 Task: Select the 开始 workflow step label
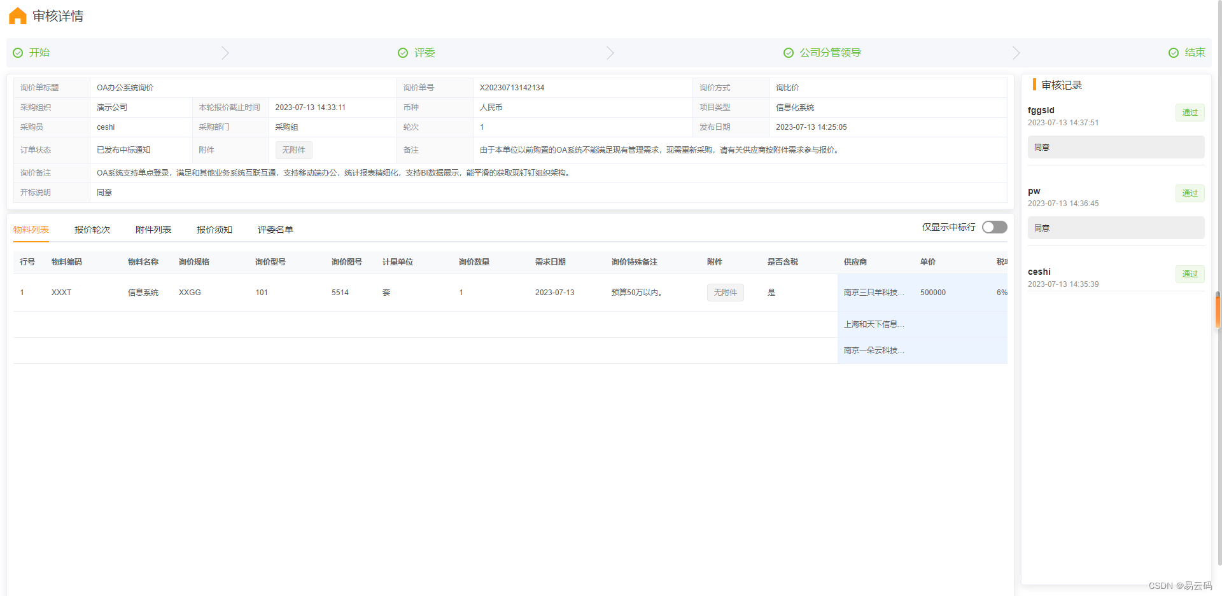(39, 53)
